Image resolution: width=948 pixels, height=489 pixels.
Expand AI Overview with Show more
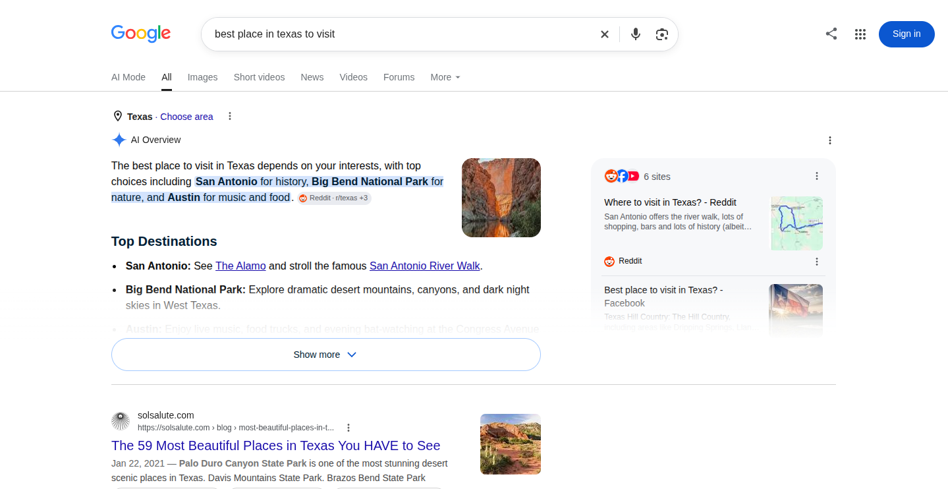click(326, 355)
